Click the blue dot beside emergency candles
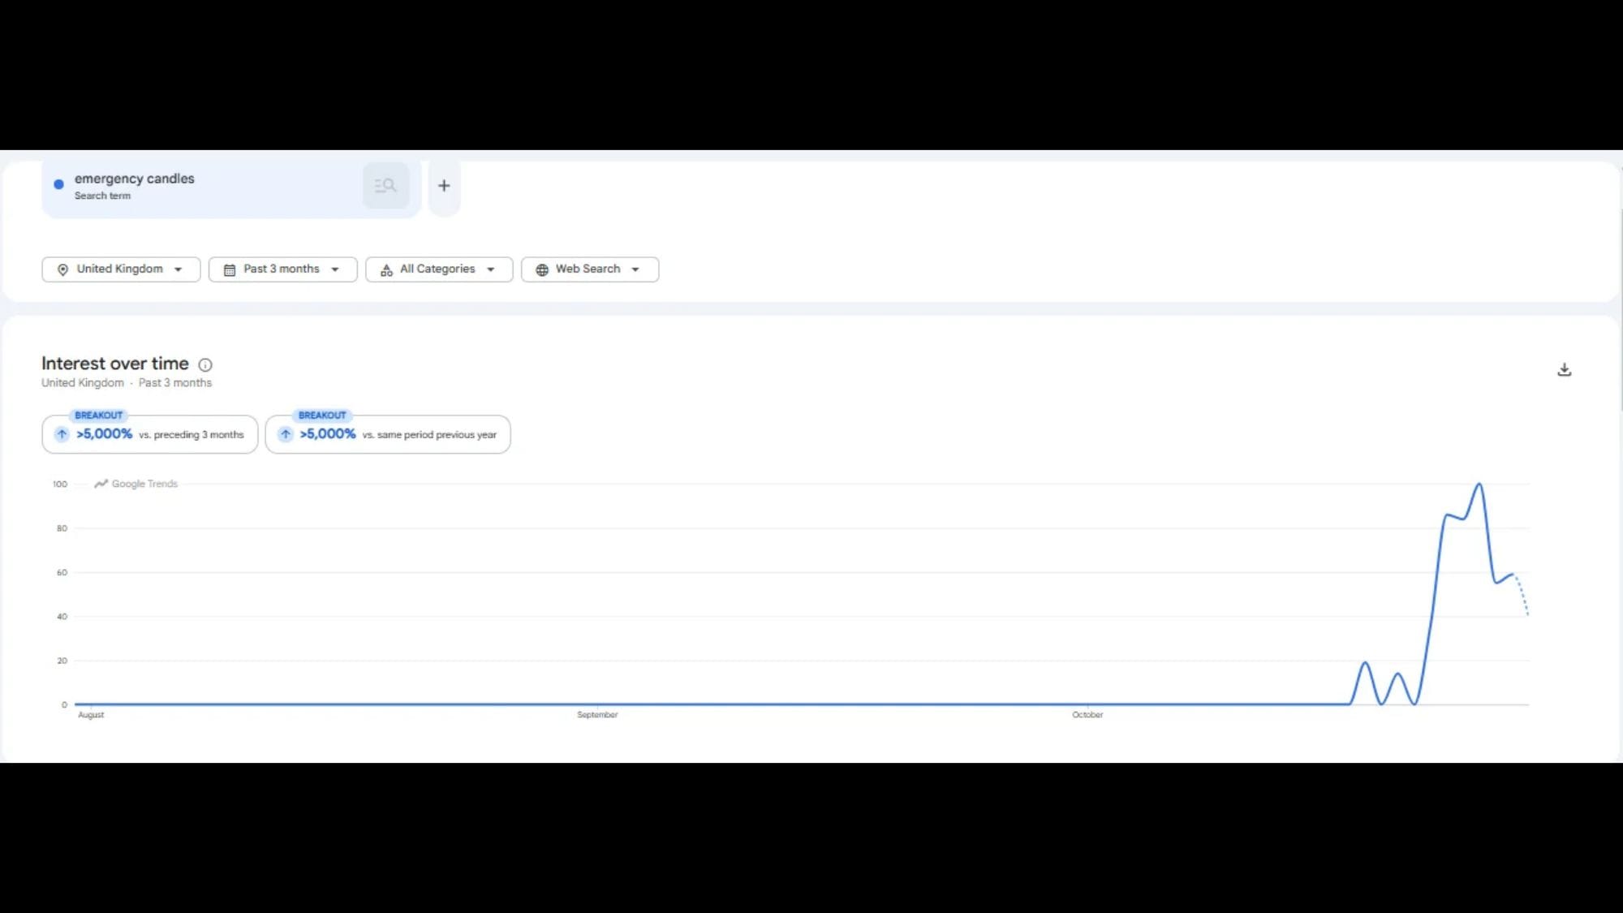Screen dimensions: 1623x913 tap(58, 184)
